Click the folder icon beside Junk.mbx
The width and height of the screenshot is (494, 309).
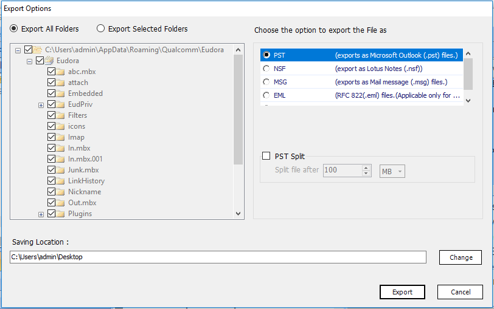61,170
